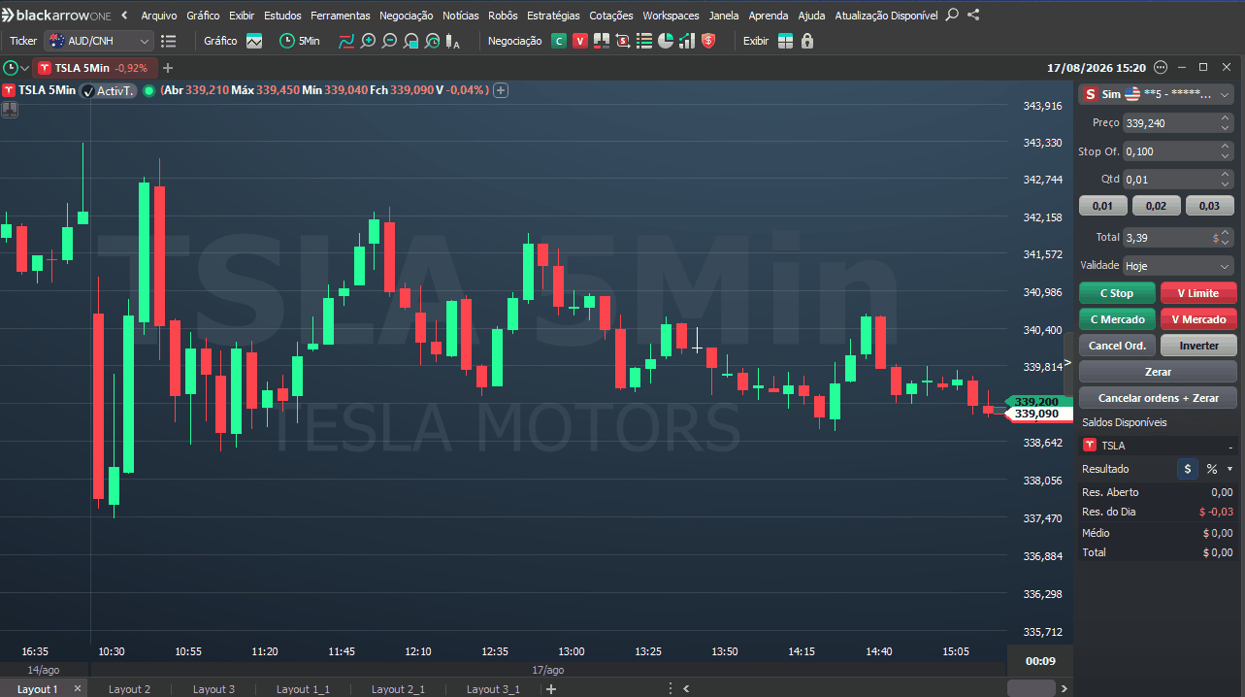1245x697 pixels.
Task: Open the bar chart performance icon
Action: pyautogui.click(x=686, y=41)
